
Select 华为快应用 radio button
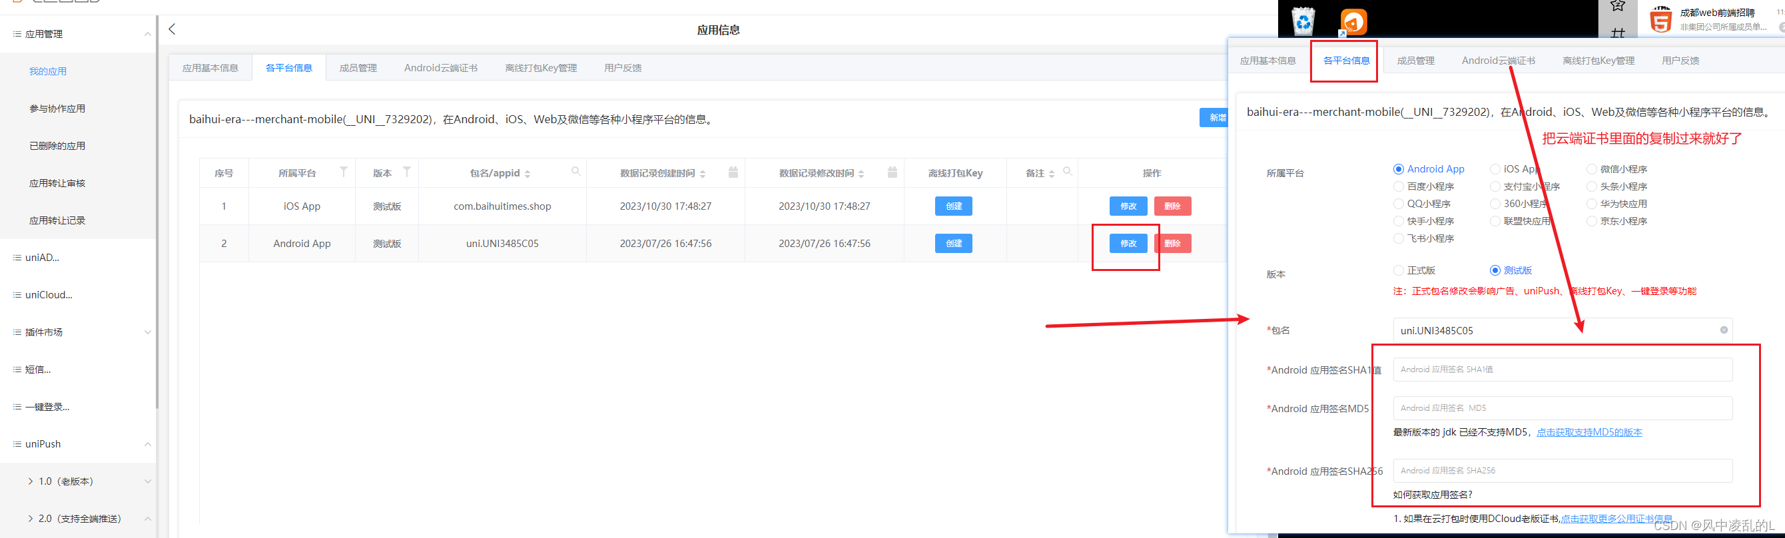(1592, 204)
